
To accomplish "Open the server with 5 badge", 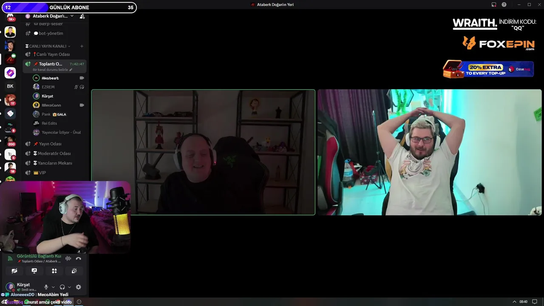I will (x=10, y=154).
